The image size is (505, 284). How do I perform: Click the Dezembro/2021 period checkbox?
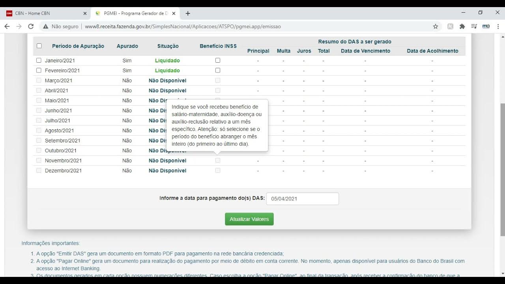pos(39,170)
